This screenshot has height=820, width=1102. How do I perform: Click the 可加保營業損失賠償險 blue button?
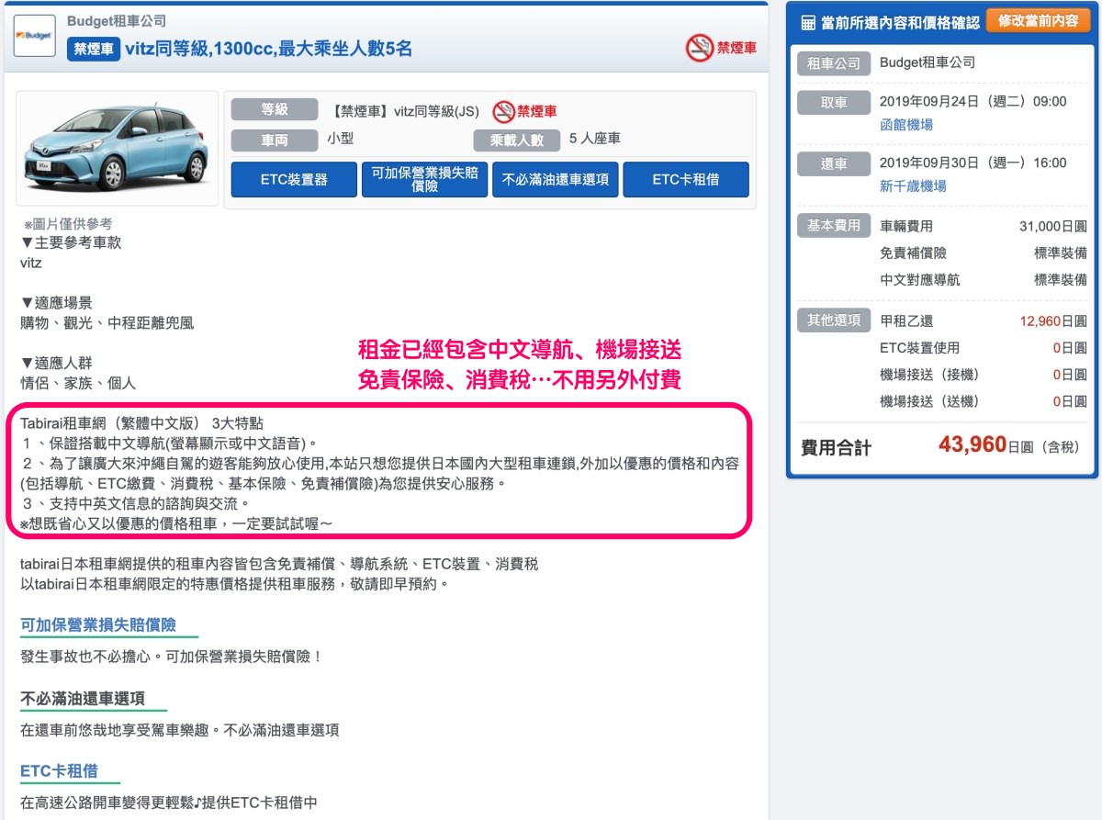[424, 180]
